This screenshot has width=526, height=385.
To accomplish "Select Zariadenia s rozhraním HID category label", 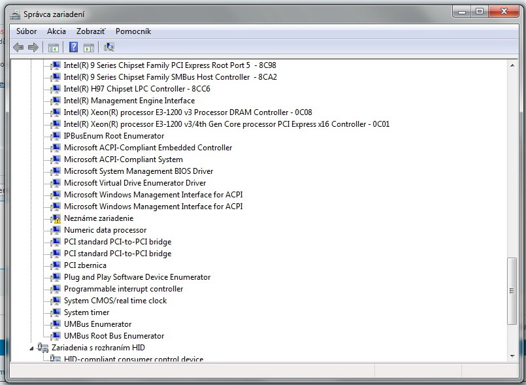I will (x=98, y=347).
